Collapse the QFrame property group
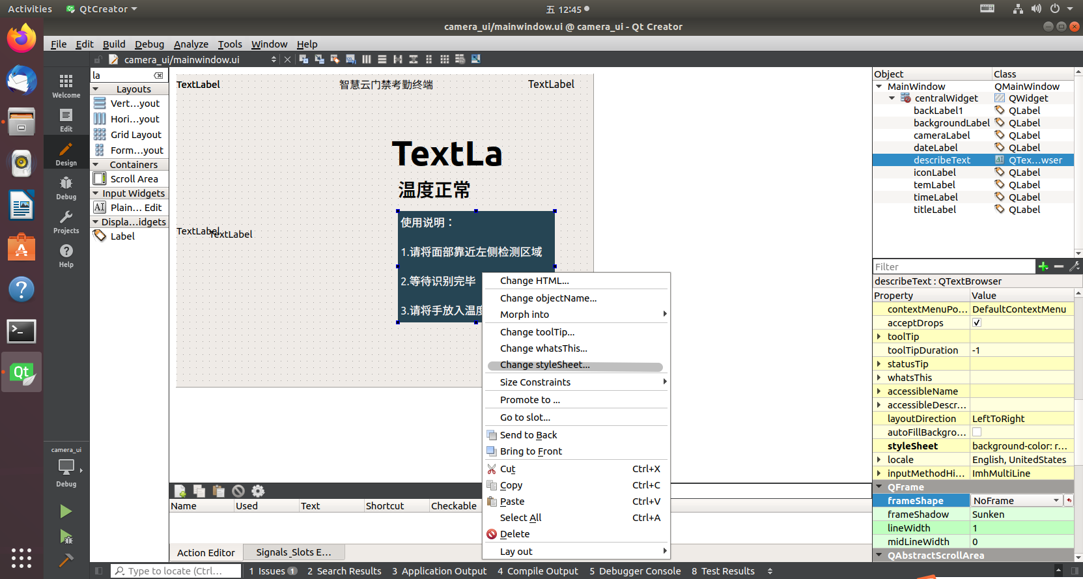 point(879,487)
